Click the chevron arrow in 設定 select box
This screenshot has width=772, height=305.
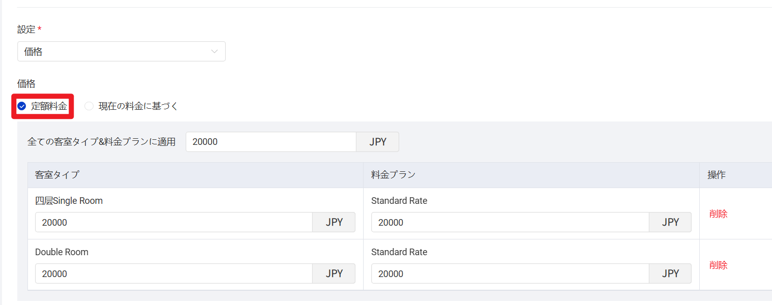click(x=215, y=51)
